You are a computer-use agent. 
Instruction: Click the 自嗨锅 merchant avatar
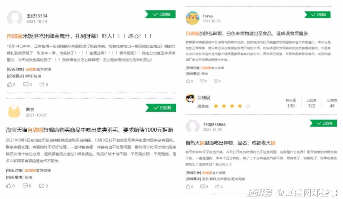pyautogui.click(x=190, y=98)
